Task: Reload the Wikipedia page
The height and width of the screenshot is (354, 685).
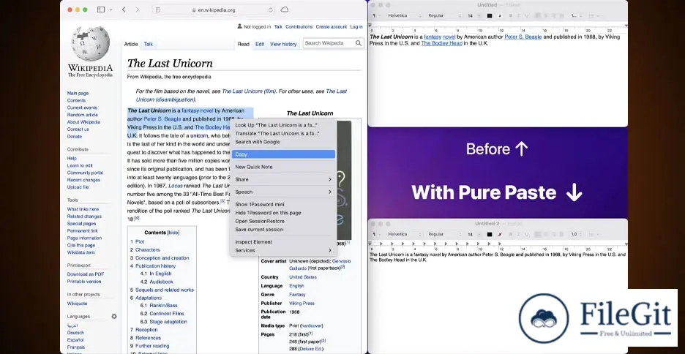Action: click(x=271, y=10)
